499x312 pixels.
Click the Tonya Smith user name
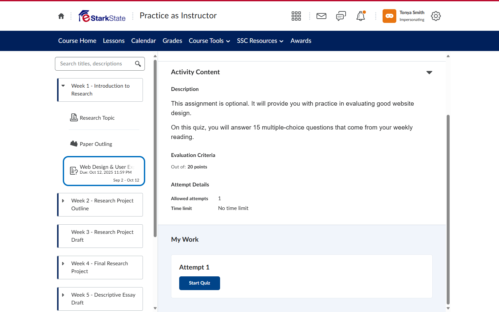coord(412,12)
